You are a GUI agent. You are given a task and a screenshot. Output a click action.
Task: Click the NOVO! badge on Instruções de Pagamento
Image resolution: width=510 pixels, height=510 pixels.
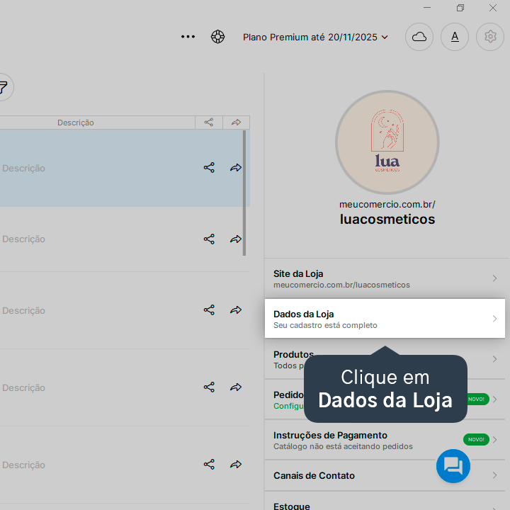click(x=476, y=439)
